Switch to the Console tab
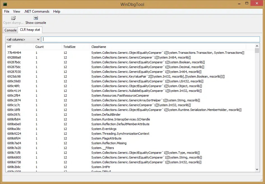This screenshot has width=265, height=184. [x=10, y=30]
